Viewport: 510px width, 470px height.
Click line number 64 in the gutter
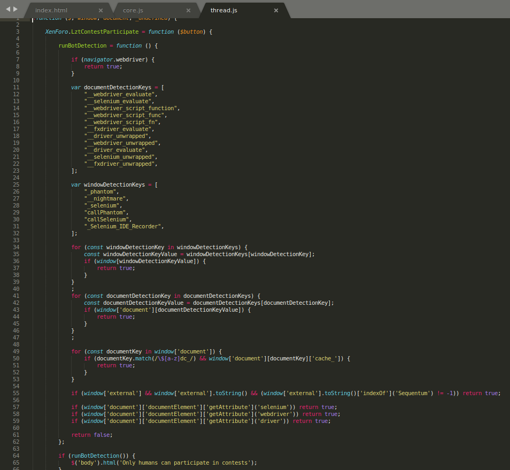(x=16, y=456)
